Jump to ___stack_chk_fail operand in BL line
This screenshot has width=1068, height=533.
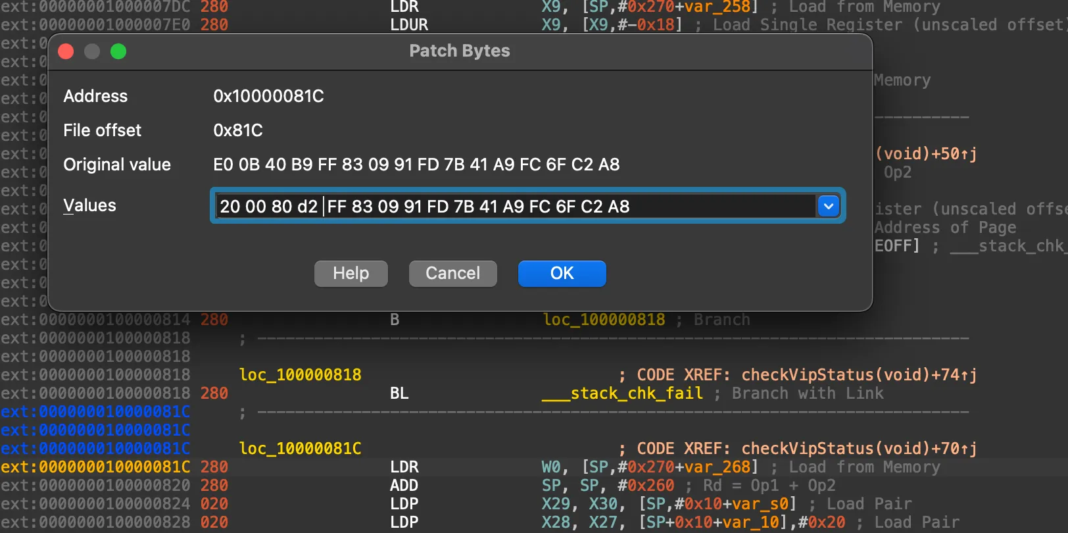pos(622,393)
